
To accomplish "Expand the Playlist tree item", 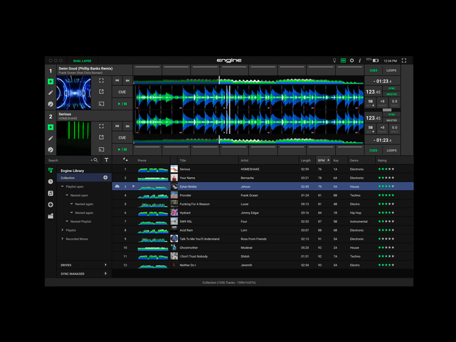I will (62, 230).
